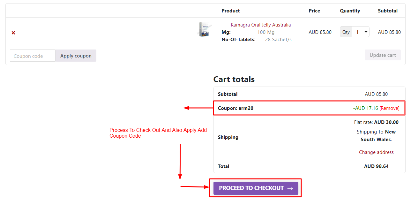Image resolution: width=411 pixels, height=198 pixels.
Task: Click the Subtotal column header in table
Action: [388, 11]
